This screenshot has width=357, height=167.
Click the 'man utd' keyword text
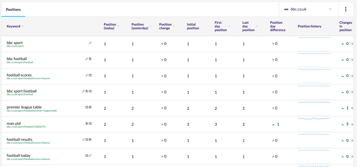14,124
